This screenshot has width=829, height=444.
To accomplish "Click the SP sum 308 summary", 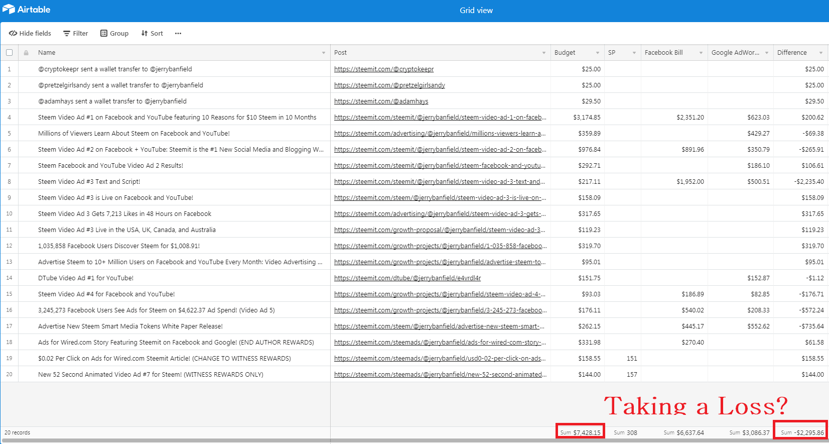I will [x=625, y=432].
